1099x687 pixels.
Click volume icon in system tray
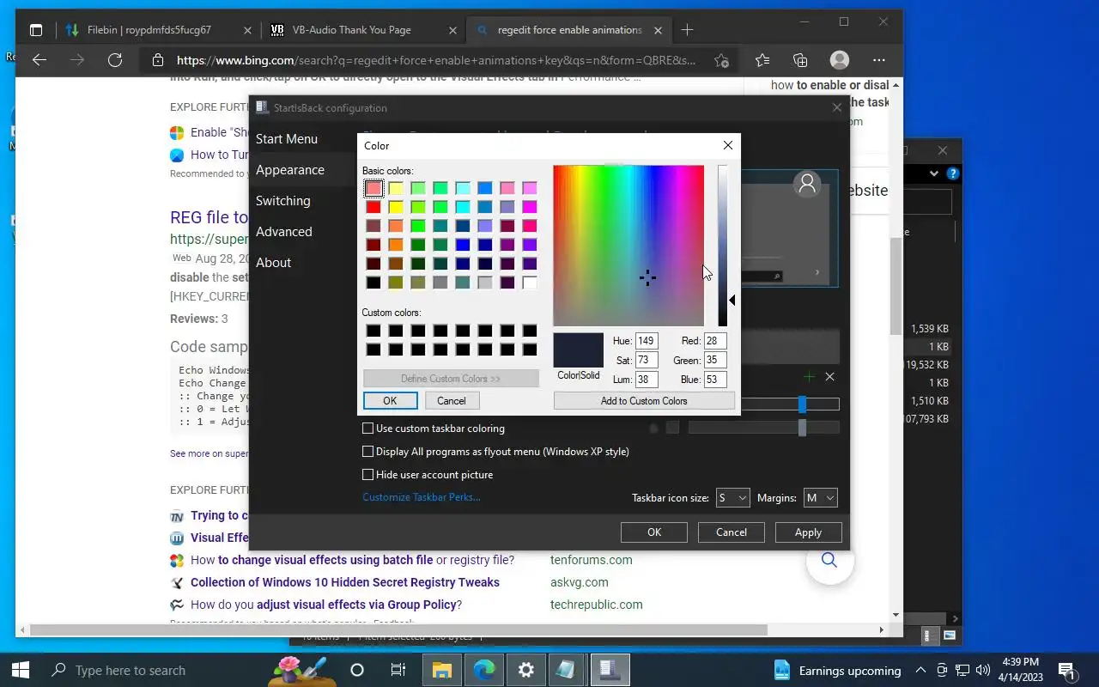pos(983,670)
